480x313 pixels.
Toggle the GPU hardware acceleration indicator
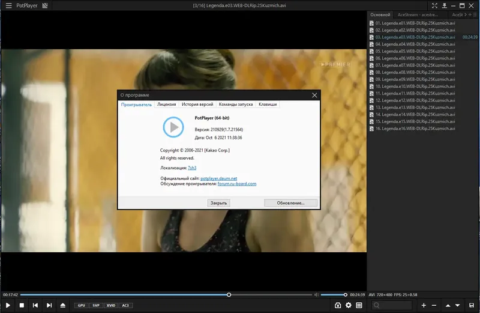(x=82, y=305)
